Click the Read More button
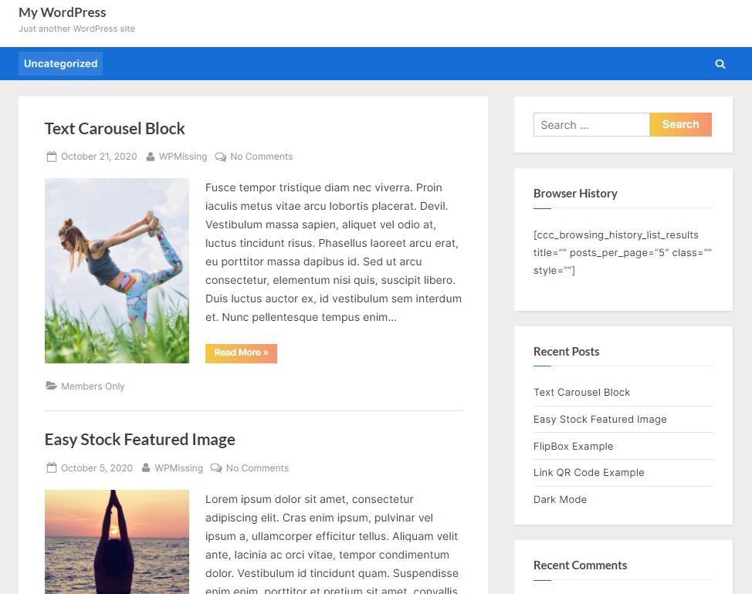 click(x=241, y=353)
